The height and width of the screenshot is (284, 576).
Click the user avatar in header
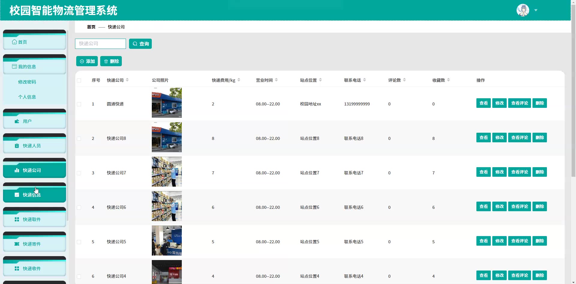click(x=523, y=10)
